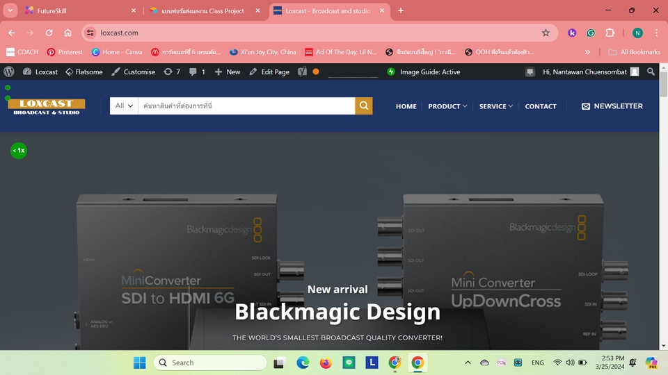Open the tab search dropdown arrow
The height and width of the screenshot is (375, 668).
[x=10, y=10]
